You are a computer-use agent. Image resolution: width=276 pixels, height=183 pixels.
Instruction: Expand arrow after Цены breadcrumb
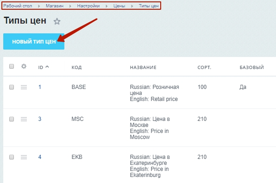(x=132, y=6)
